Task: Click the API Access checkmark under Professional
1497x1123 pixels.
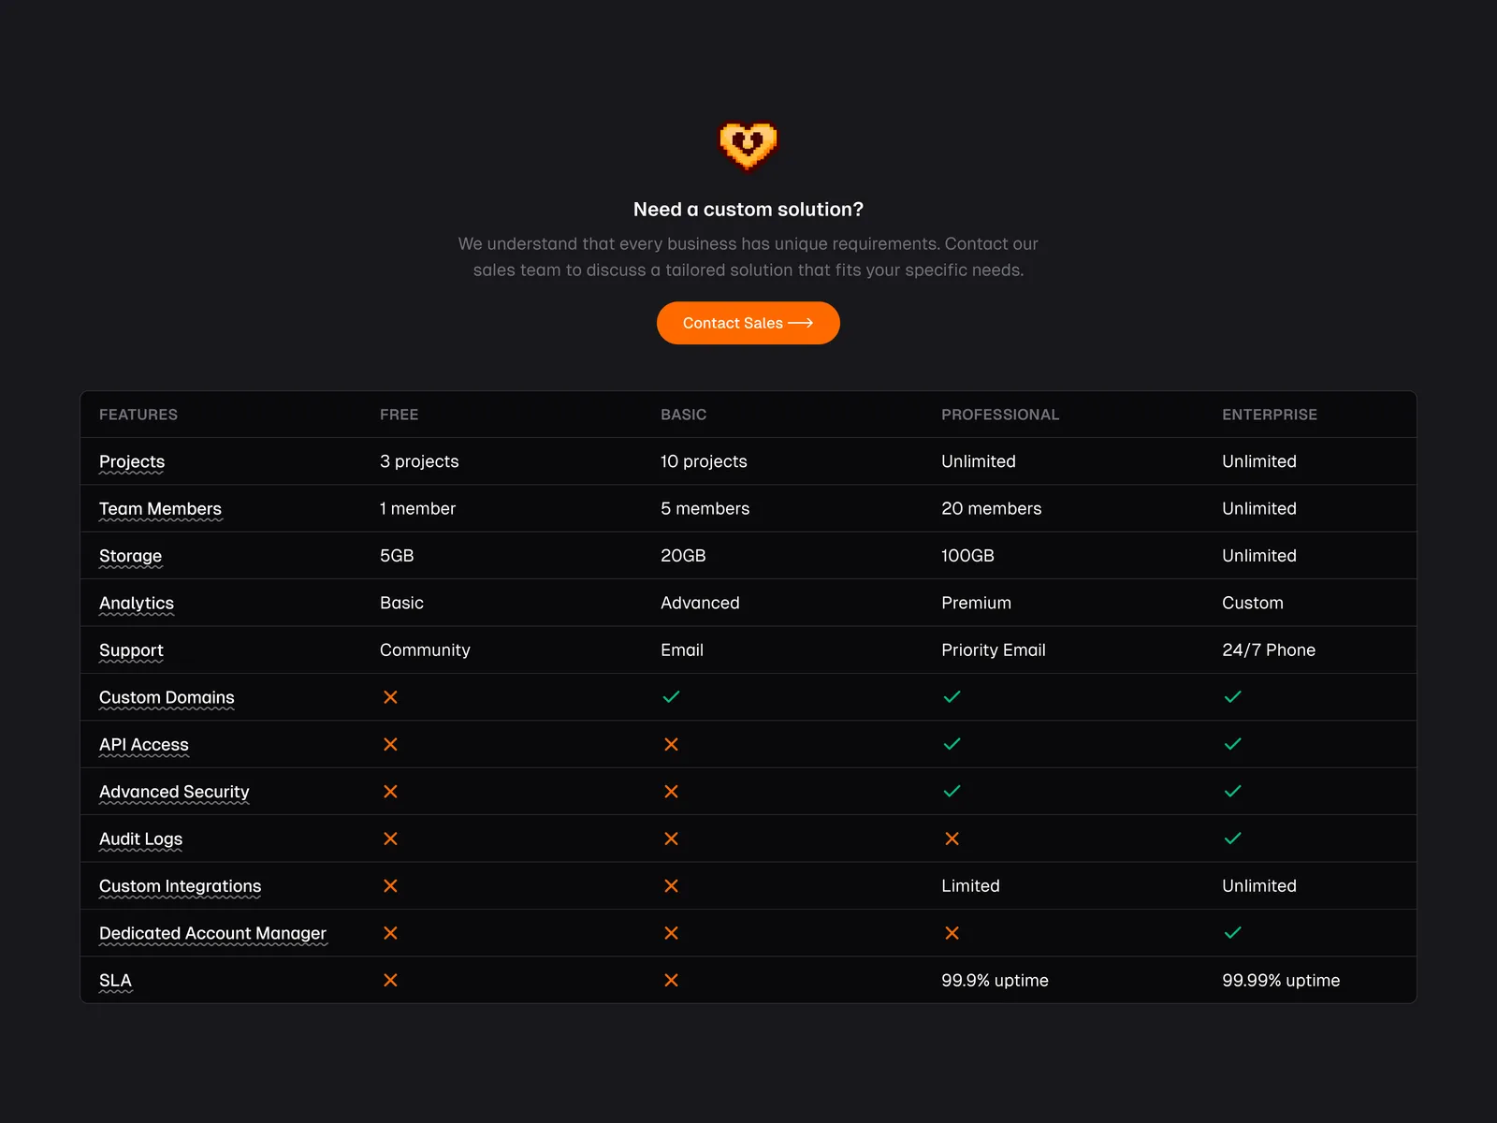Action: (x=952, y=744)
